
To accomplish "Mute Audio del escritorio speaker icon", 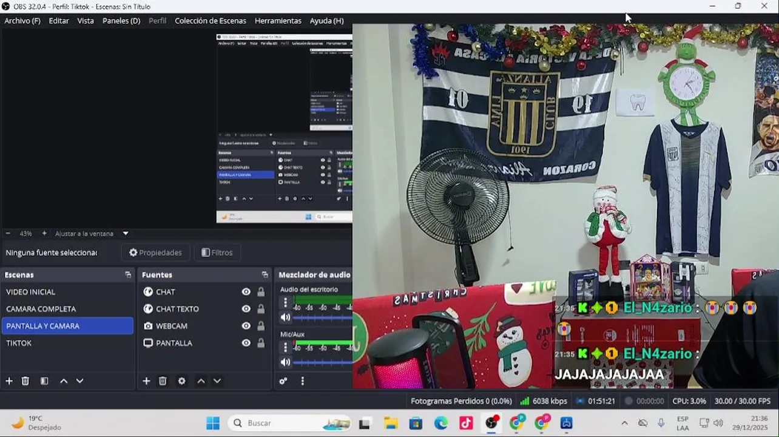I will coord(285,317).
